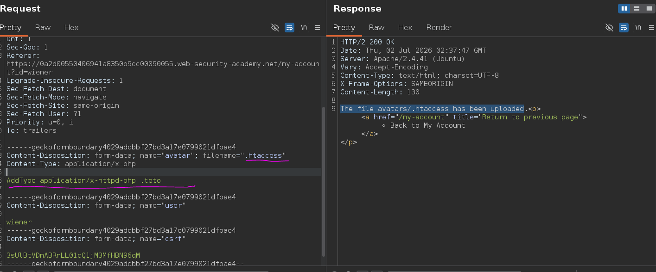Viewport: 656px width, 272px height.
Task: Click the Date response header line
Action: click(x=413, y=50)
